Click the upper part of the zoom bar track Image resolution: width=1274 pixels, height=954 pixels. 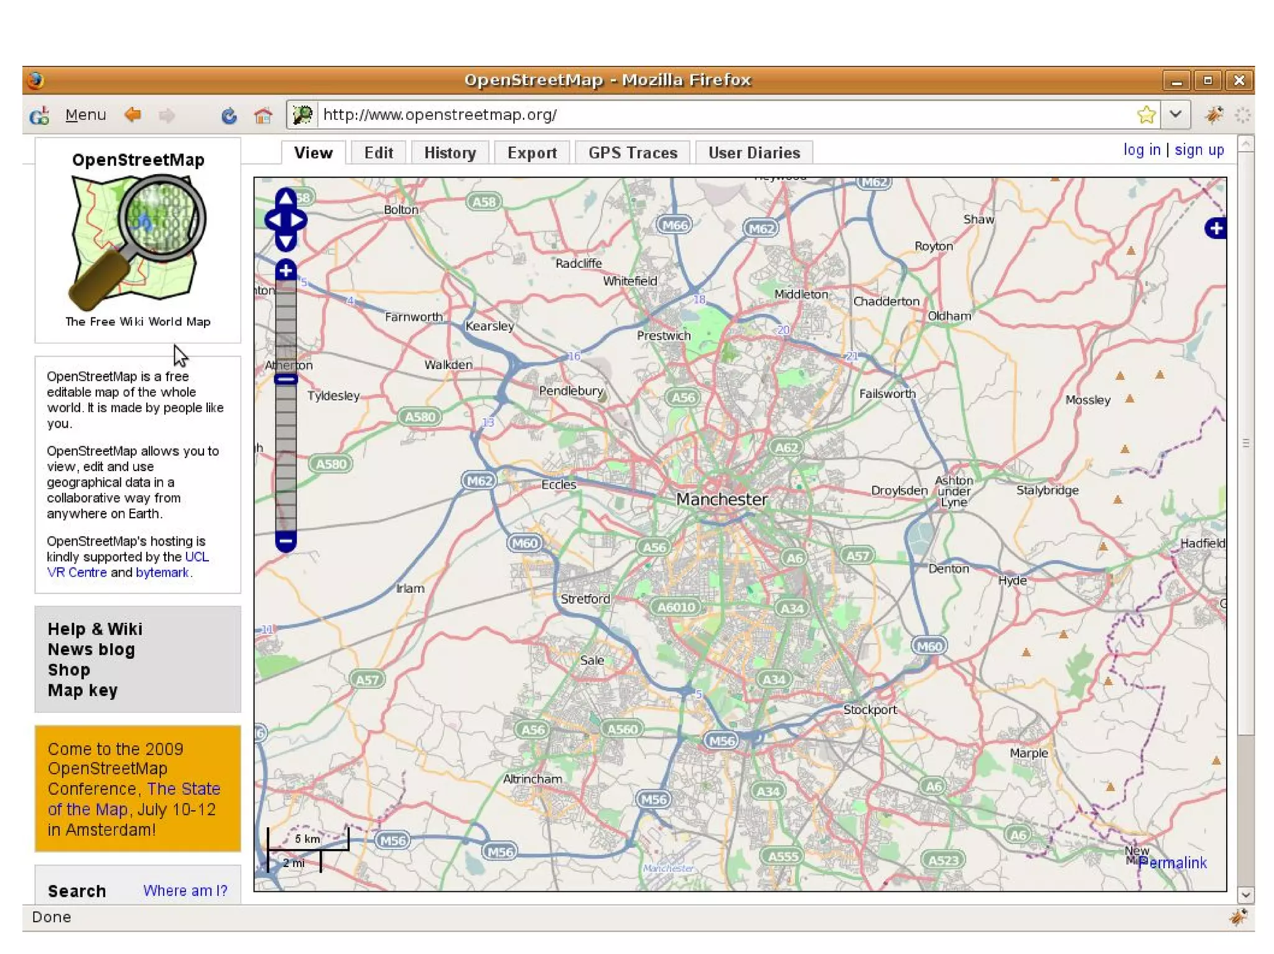click(286, 326)
